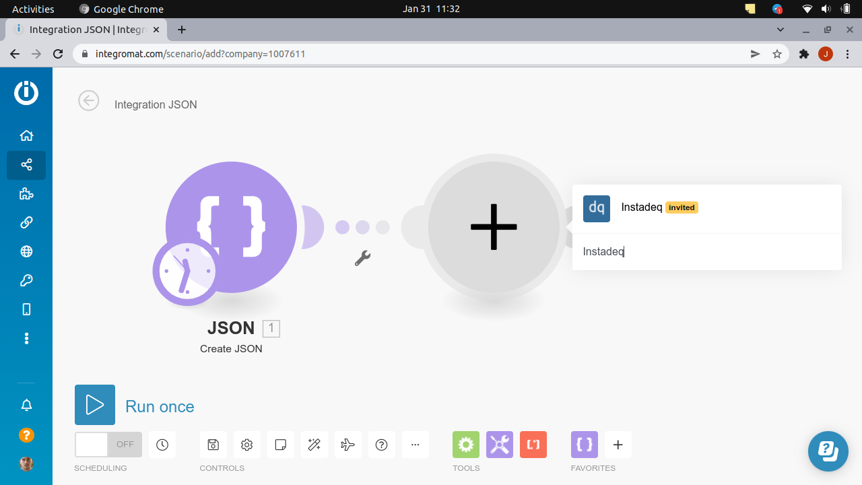The height and width of the screenshot is (485, 862).
Task: Open user profile avatar in sidebar
Action: pos(26,464)
